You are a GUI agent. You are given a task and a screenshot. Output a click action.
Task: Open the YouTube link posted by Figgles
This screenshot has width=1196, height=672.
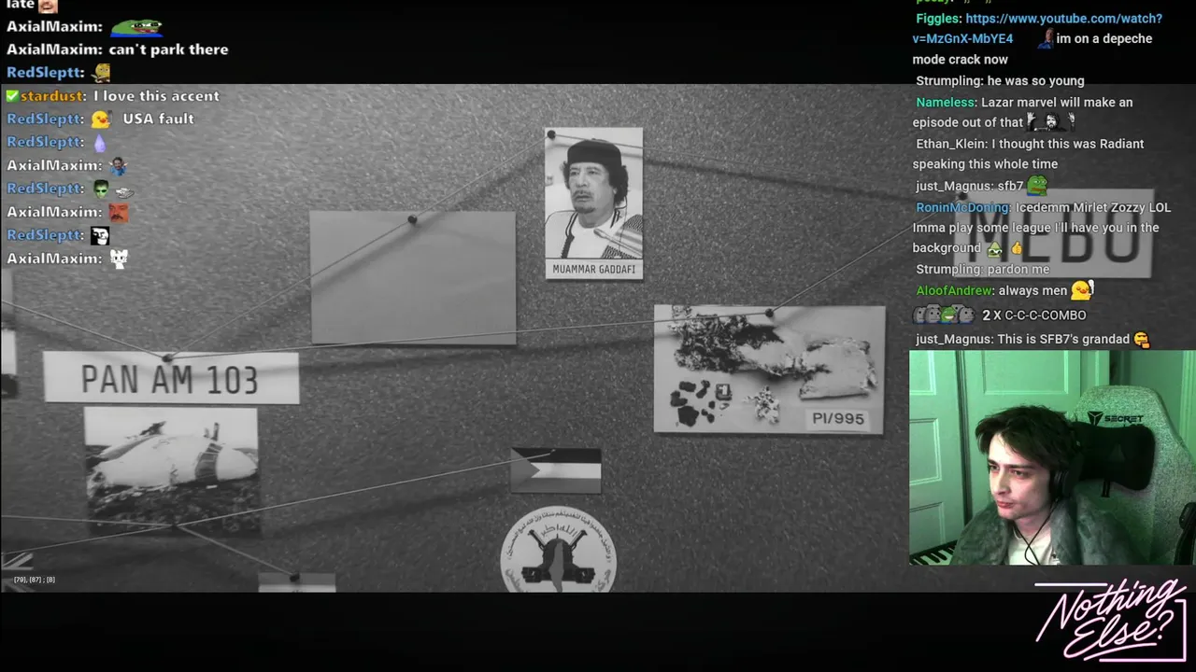point(1037,28)
